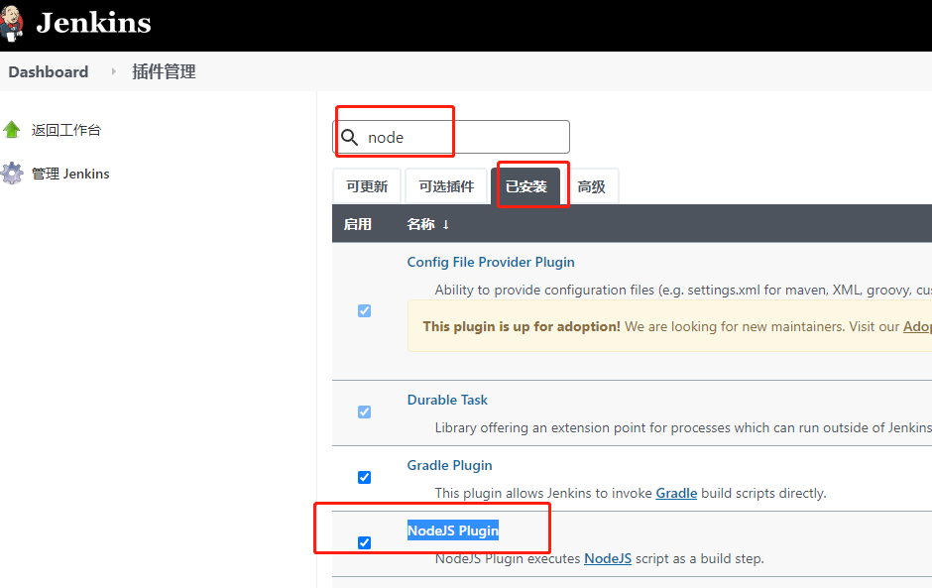Open the Durable Task plugin link
The width and height of the screenshot is (932, 588).
pyautogui.click(x=447, y=401)
